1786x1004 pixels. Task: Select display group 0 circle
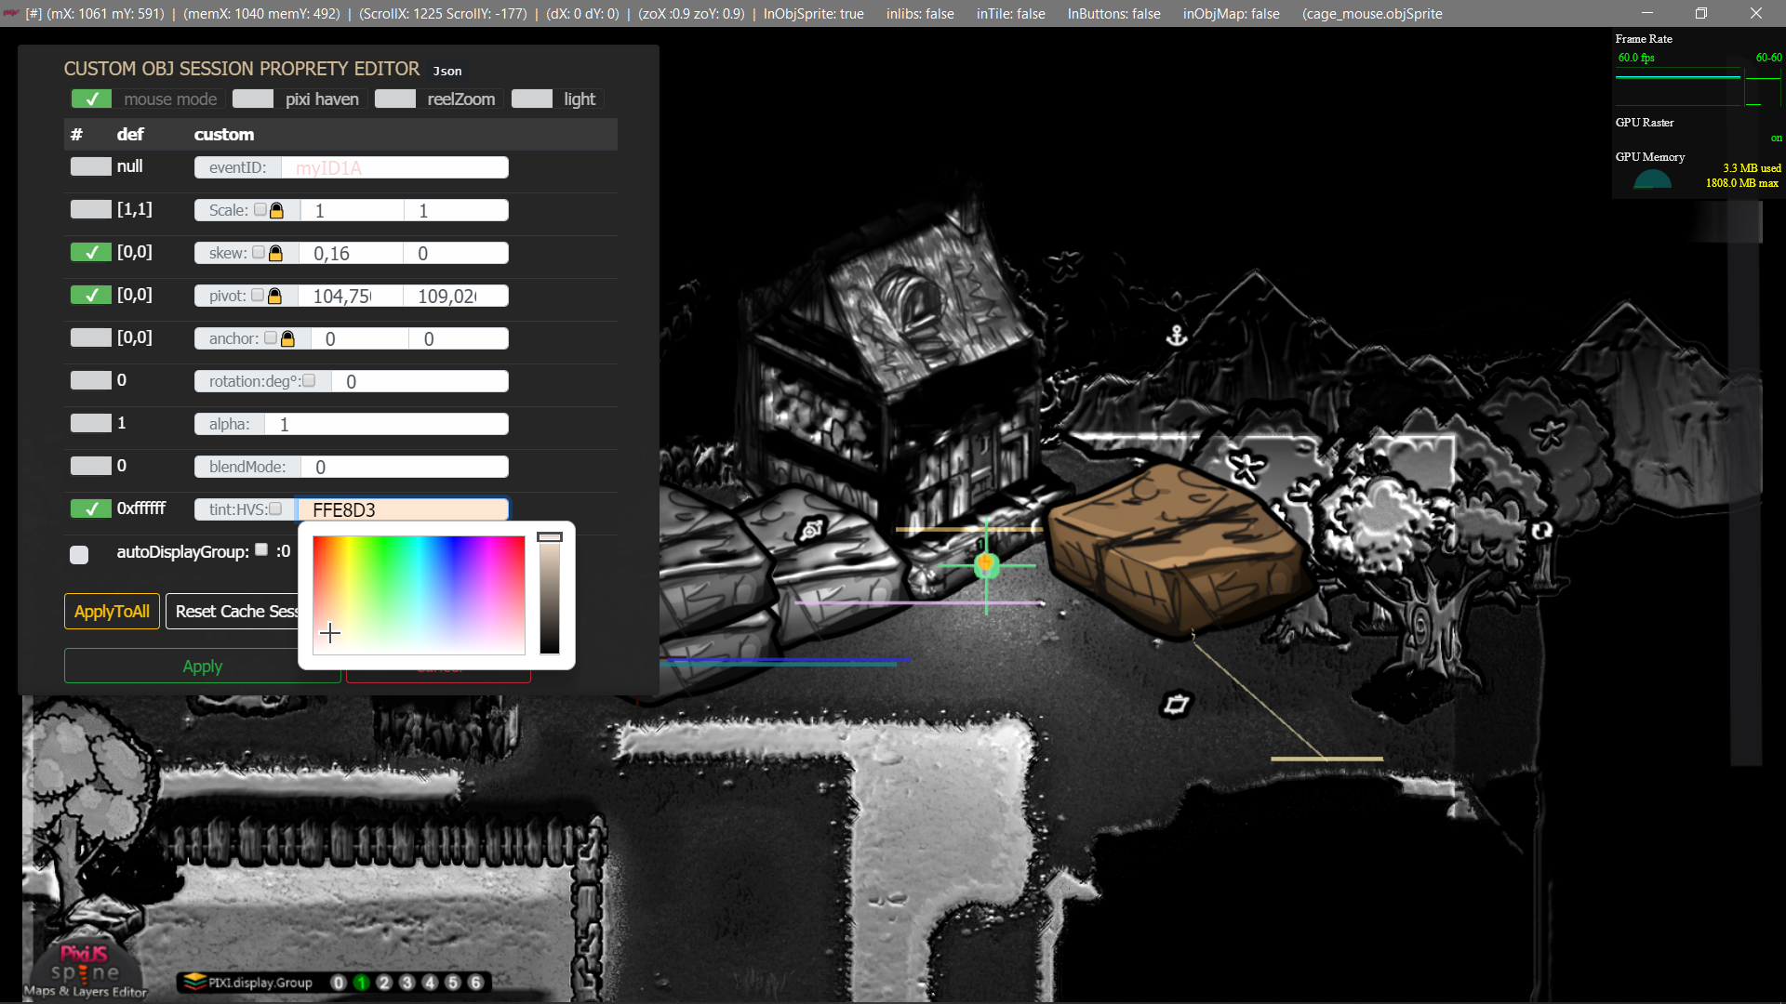(339, 983)
